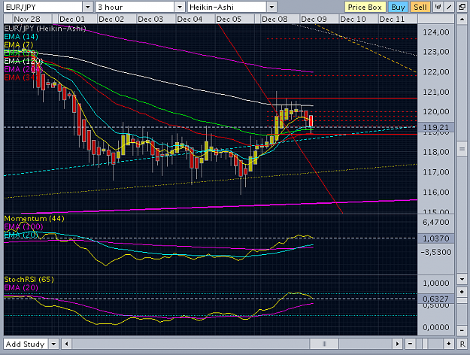Click the vertical scroll up arrow
Image resolution: width=470 pixels, height=355 pixels.
[x=462, y=20]
